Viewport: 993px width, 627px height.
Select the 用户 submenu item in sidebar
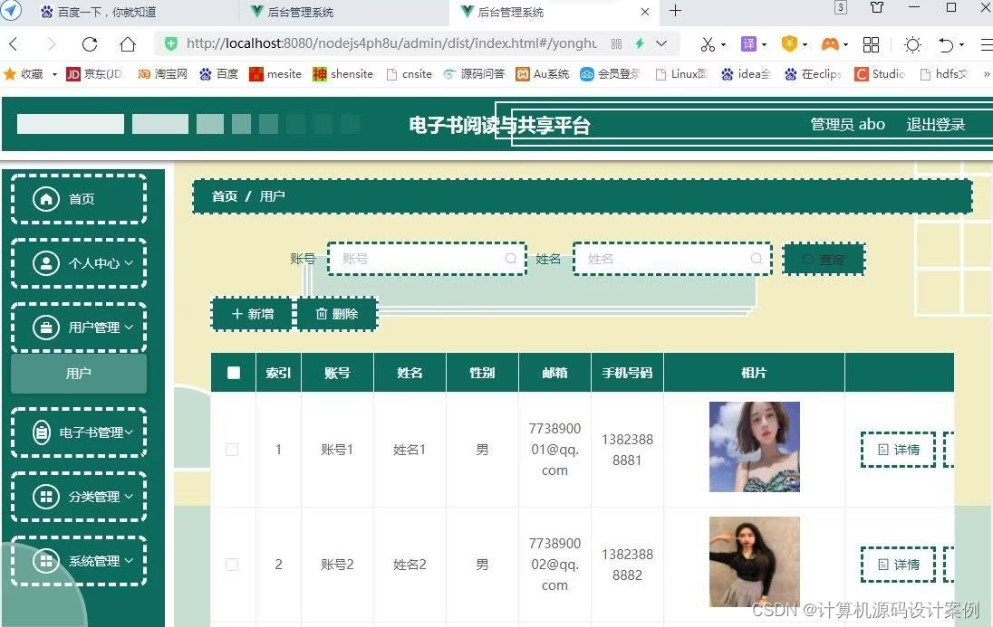pos(79,374)
